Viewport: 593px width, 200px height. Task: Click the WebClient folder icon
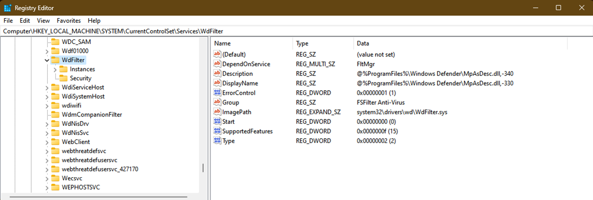point(55,142)
